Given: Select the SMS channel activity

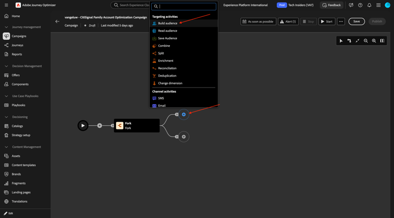Looking at the screenshot, I should 184,98.
